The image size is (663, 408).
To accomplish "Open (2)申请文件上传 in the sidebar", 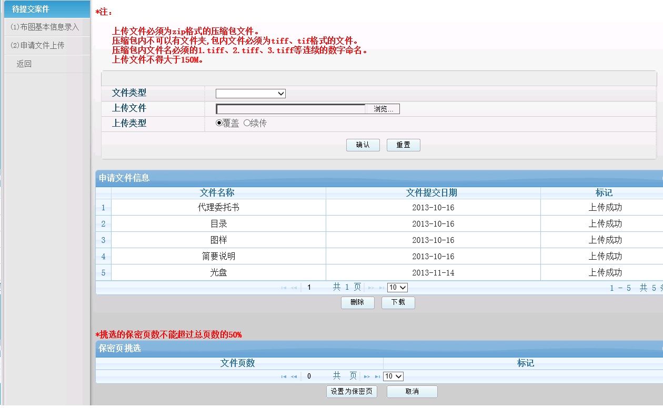I will tap(37, 45).
